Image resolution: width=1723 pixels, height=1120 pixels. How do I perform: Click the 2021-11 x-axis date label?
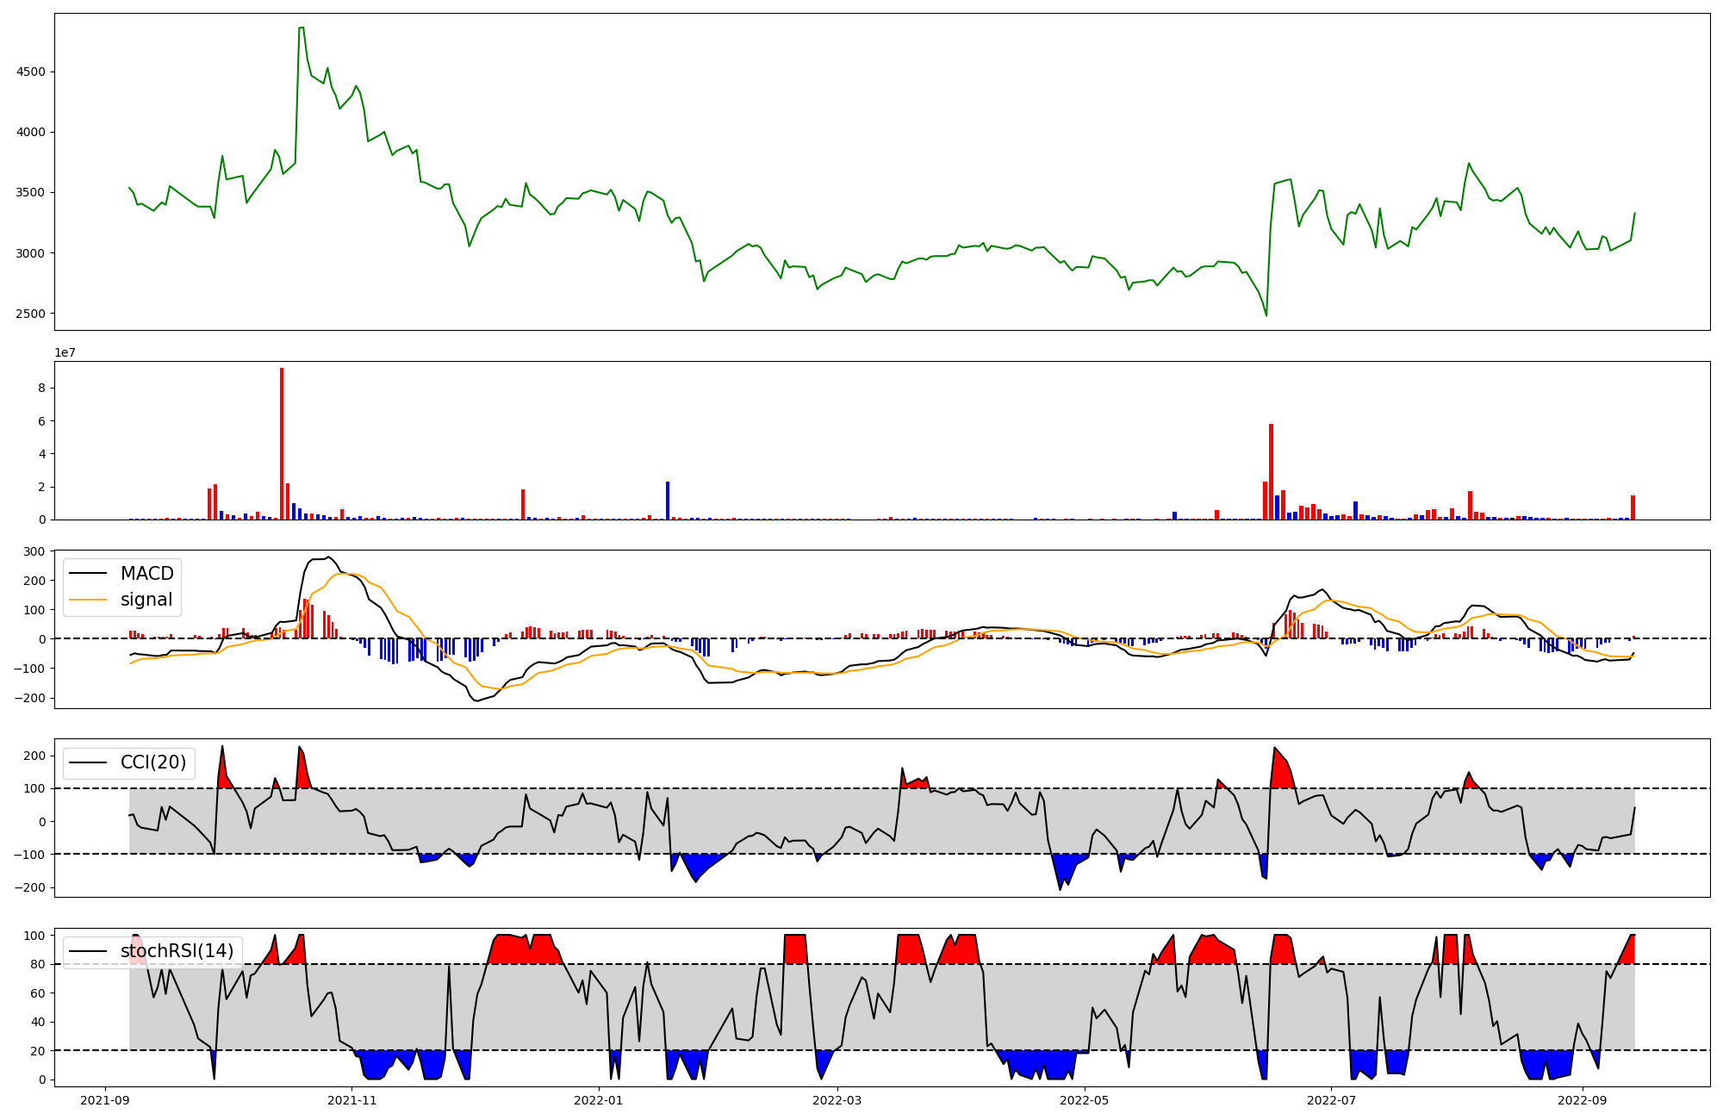(x=351, y=1100)
